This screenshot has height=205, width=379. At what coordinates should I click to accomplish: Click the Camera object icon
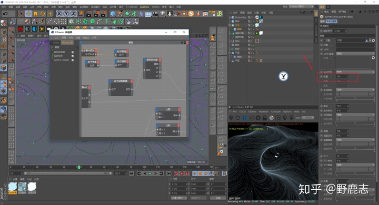pos(155,14)
